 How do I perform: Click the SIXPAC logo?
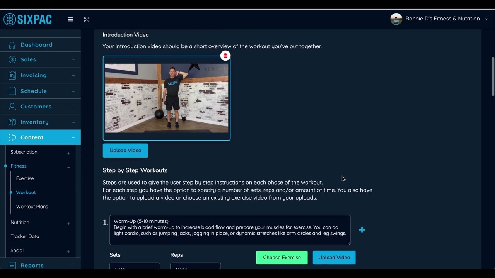coord(27,19)
